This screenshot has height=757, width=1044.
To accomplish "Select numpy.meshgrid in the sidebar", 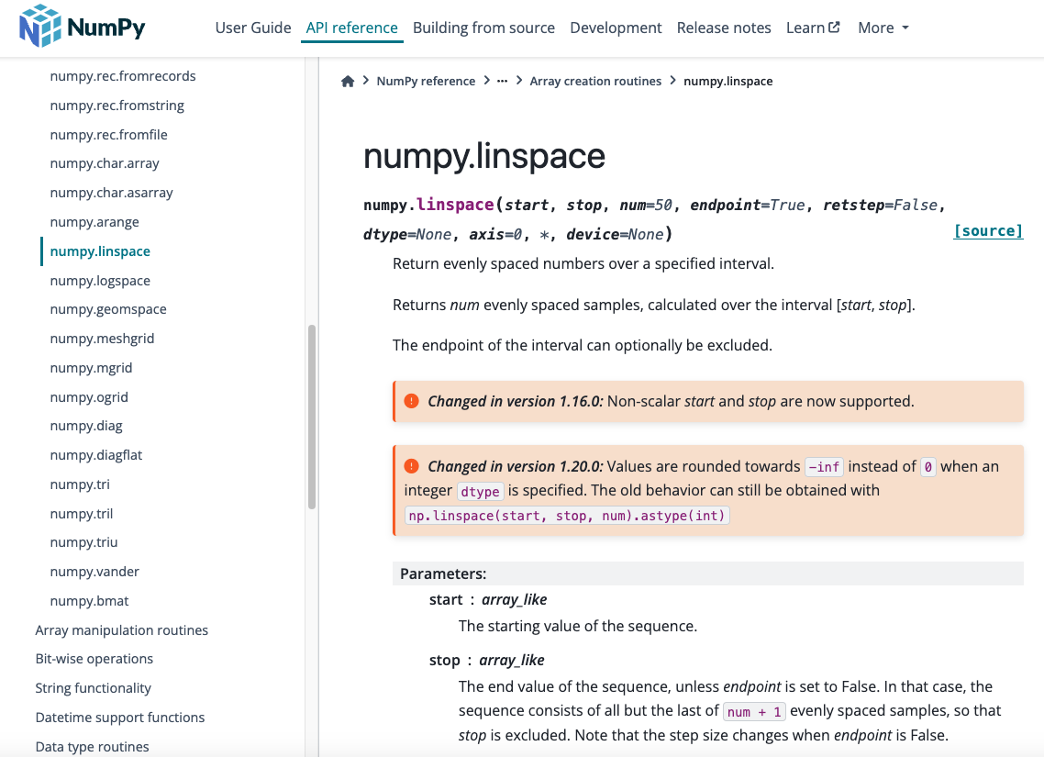I will point(102,338).
